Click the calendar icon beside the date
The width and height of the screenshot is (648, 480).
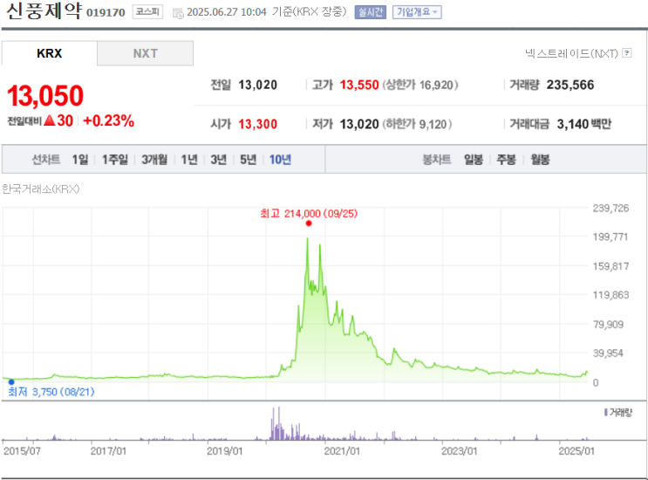click(178, 13)
